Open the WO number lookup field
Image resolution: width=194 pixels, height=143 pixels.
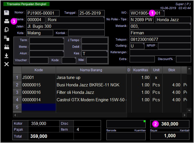147,13
